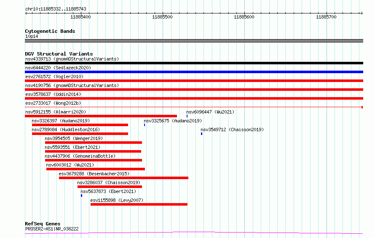The width and height of the screenshot is (375, 238).
Task: Click the DGV Structural Variants track title
Action: [59, 54]
